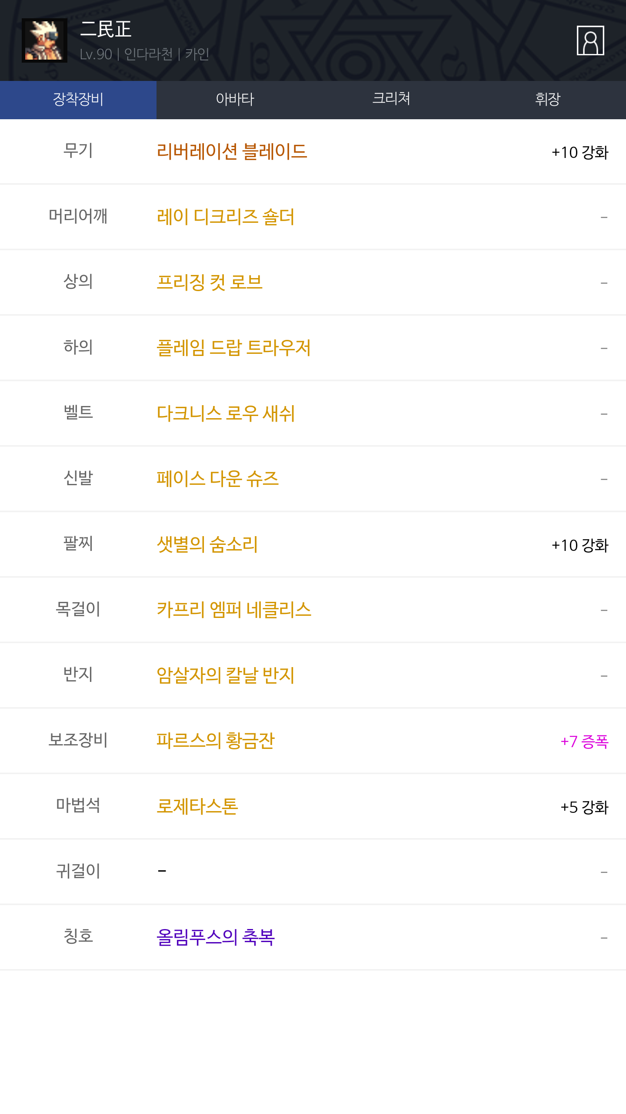Select the 장착장비 tab
Viewport: 626px width, 1114px height.
(78, 100)
